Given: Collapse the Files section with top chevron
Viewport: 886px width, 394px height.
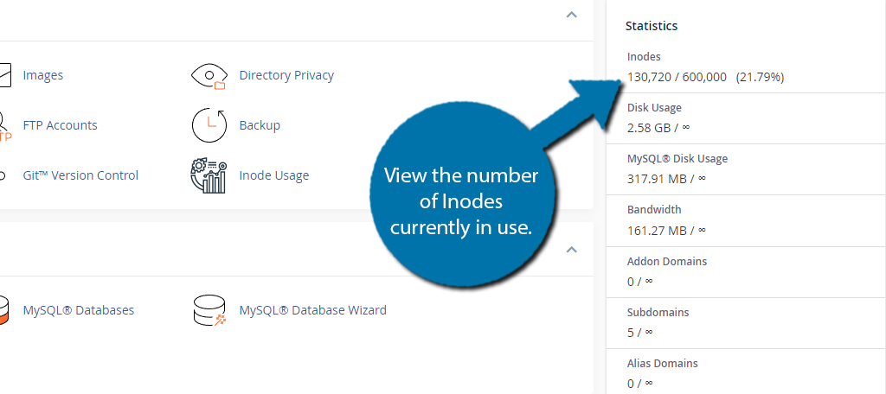Looking at the screenshot, I should [x=572, y=15].
